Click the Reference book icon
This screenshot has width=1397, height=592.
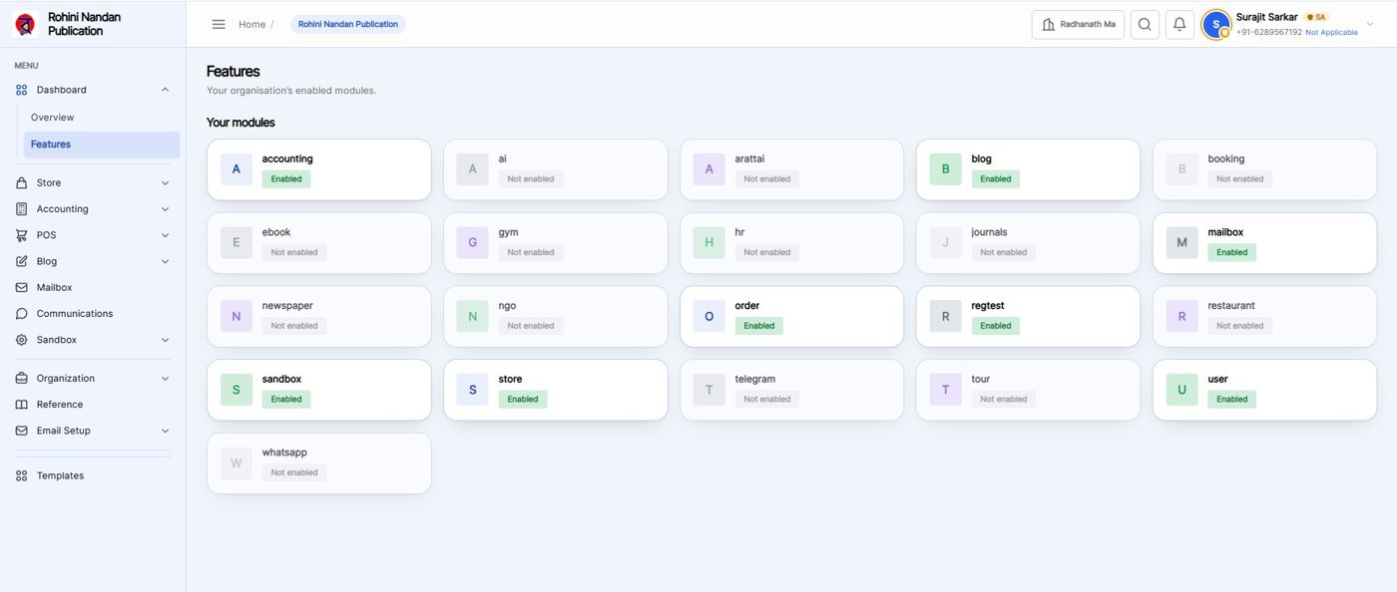22,405
